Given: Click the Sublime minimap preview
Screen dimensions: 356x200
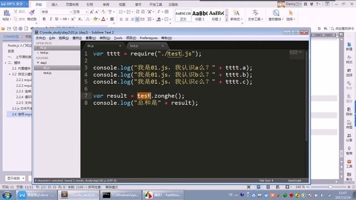Looking at the screenshot, I should (296, 54).
